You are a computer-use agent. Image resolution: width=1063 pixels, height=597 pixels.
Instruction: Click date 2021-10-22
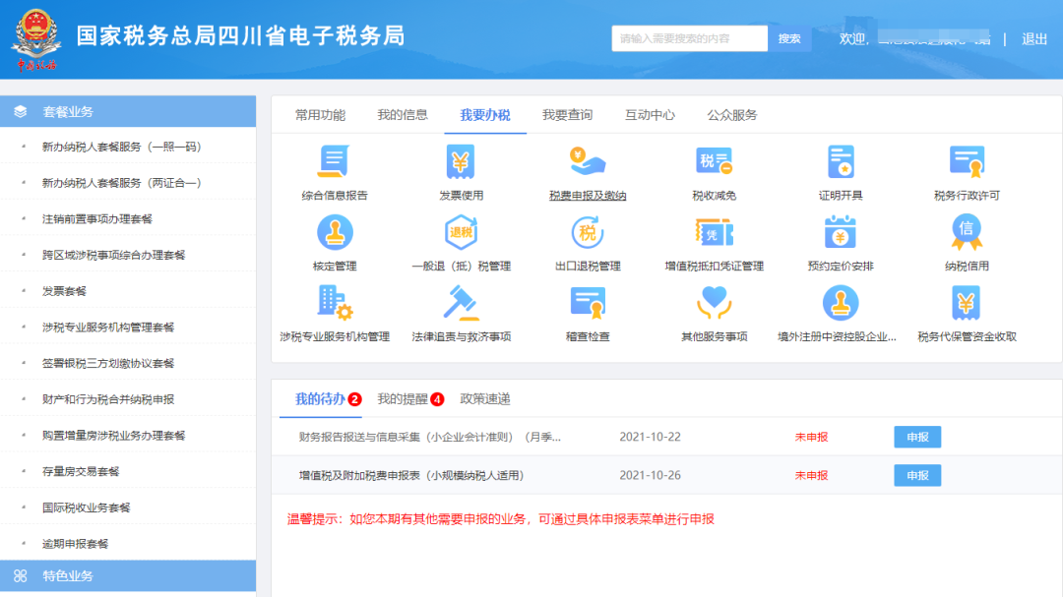[650, 437]
